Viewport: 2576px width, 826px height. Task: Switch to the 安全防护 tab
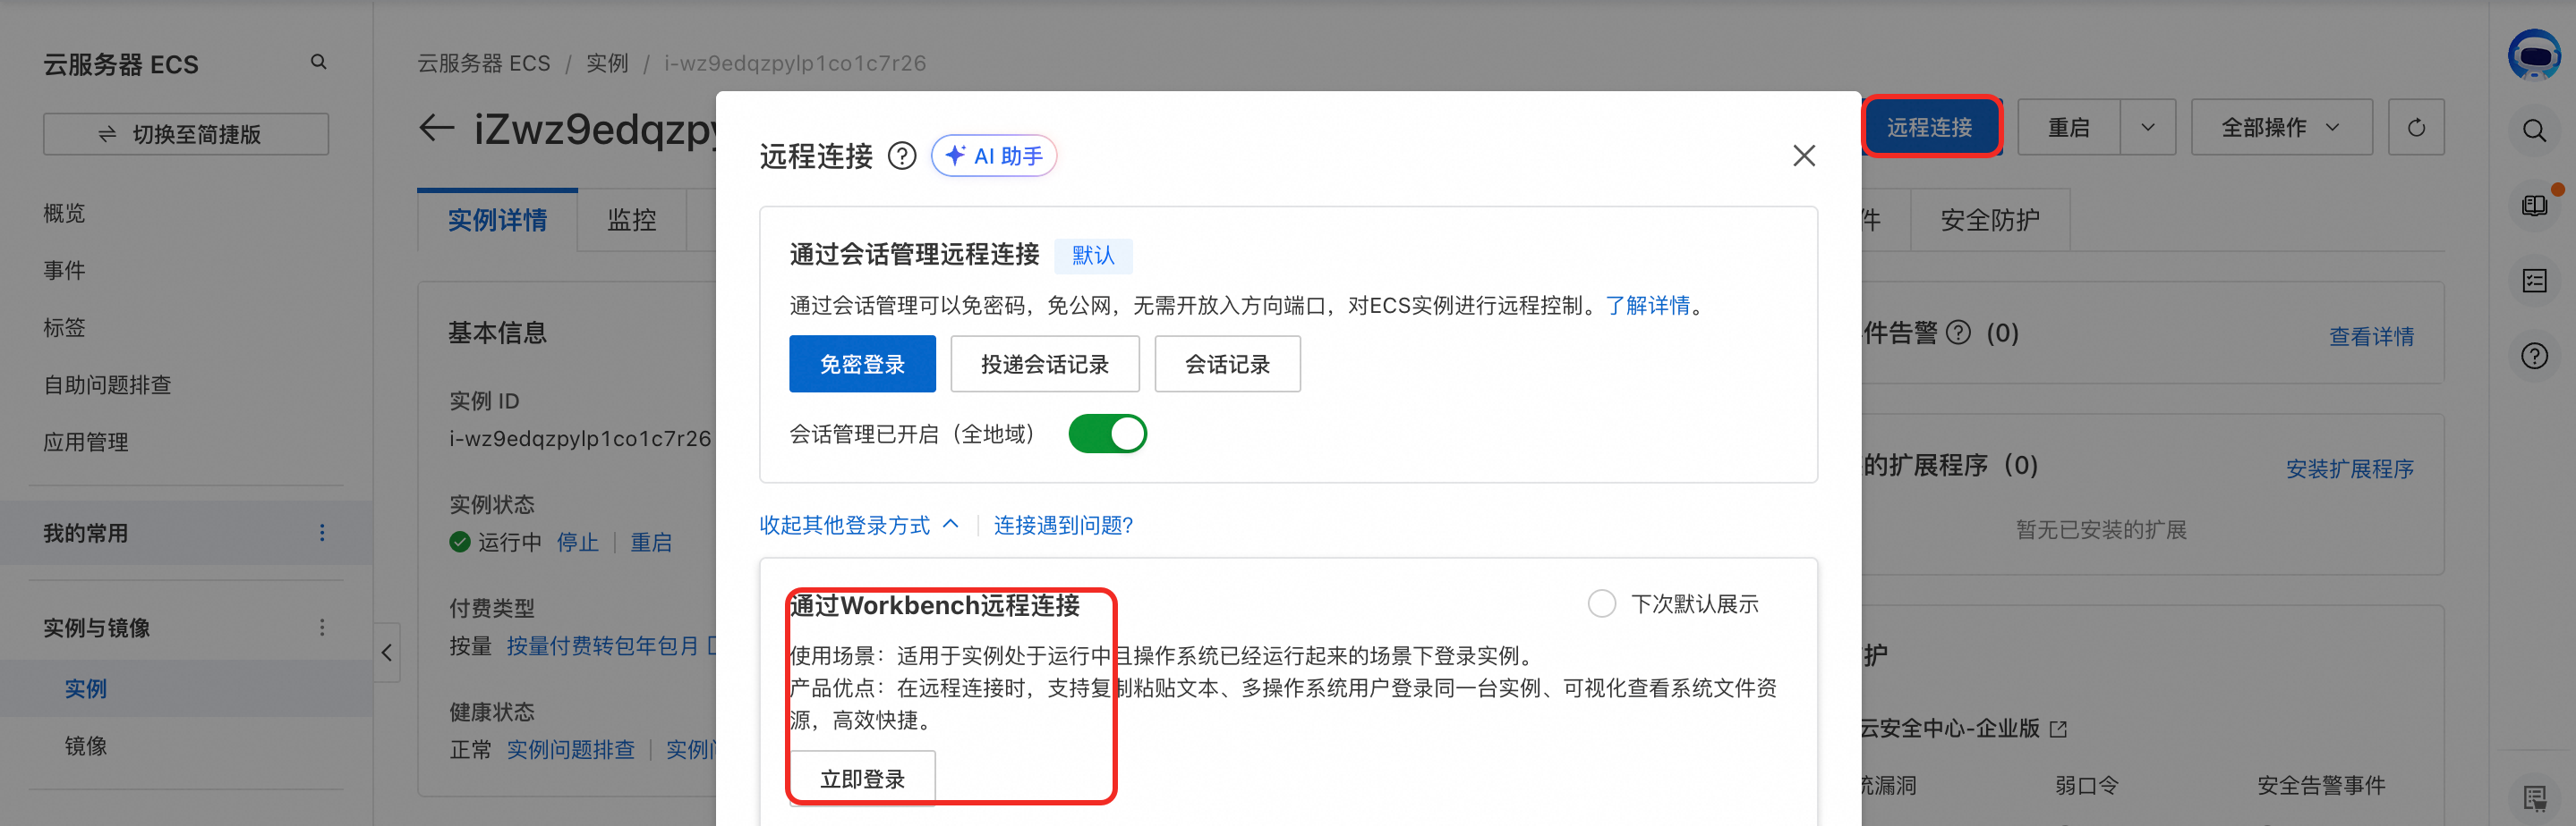[1990, 219]
